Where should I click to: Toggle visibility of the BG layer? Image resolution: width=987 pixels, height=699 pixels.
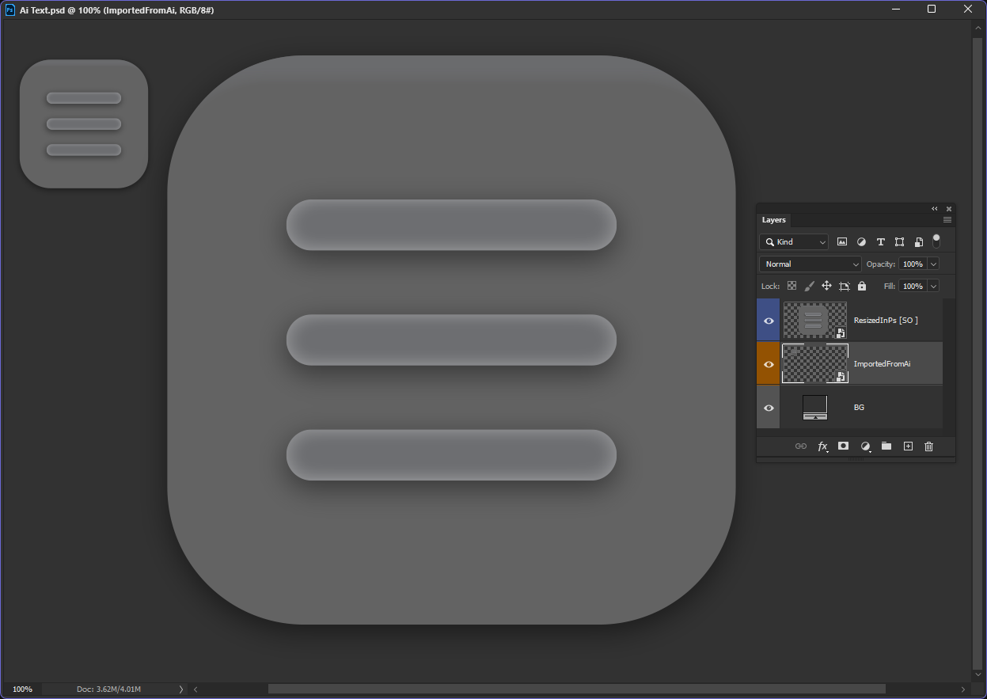click(x=768, y=407)
